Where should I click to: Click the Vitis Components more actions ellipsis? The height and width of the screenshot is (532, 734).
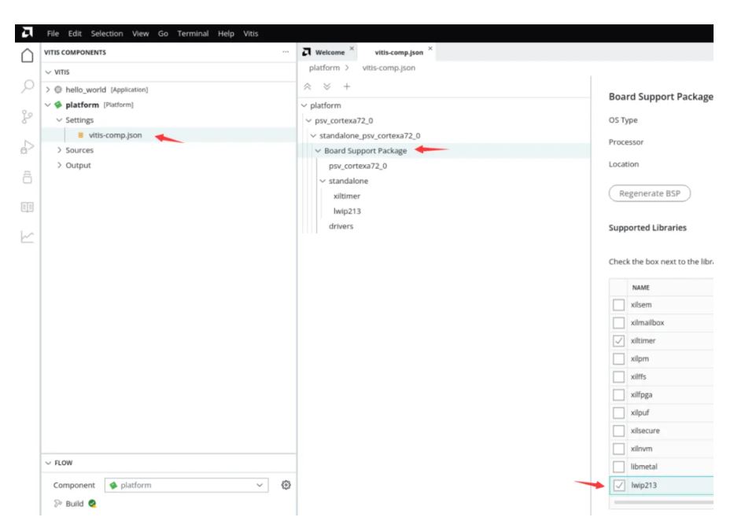[286, 52]
